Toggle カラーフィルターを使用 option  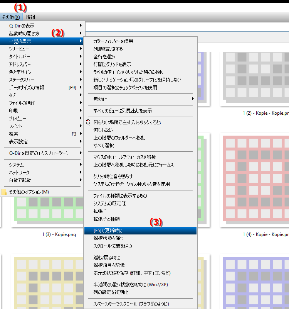point(140,41)
